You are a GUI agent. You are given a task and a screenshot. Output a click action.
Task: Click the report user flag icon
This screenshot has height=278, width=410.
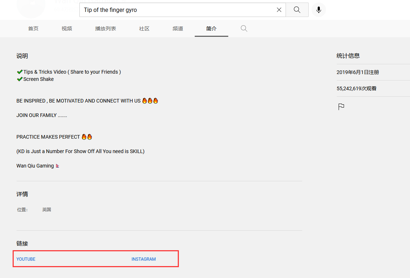tap(341, 107)
